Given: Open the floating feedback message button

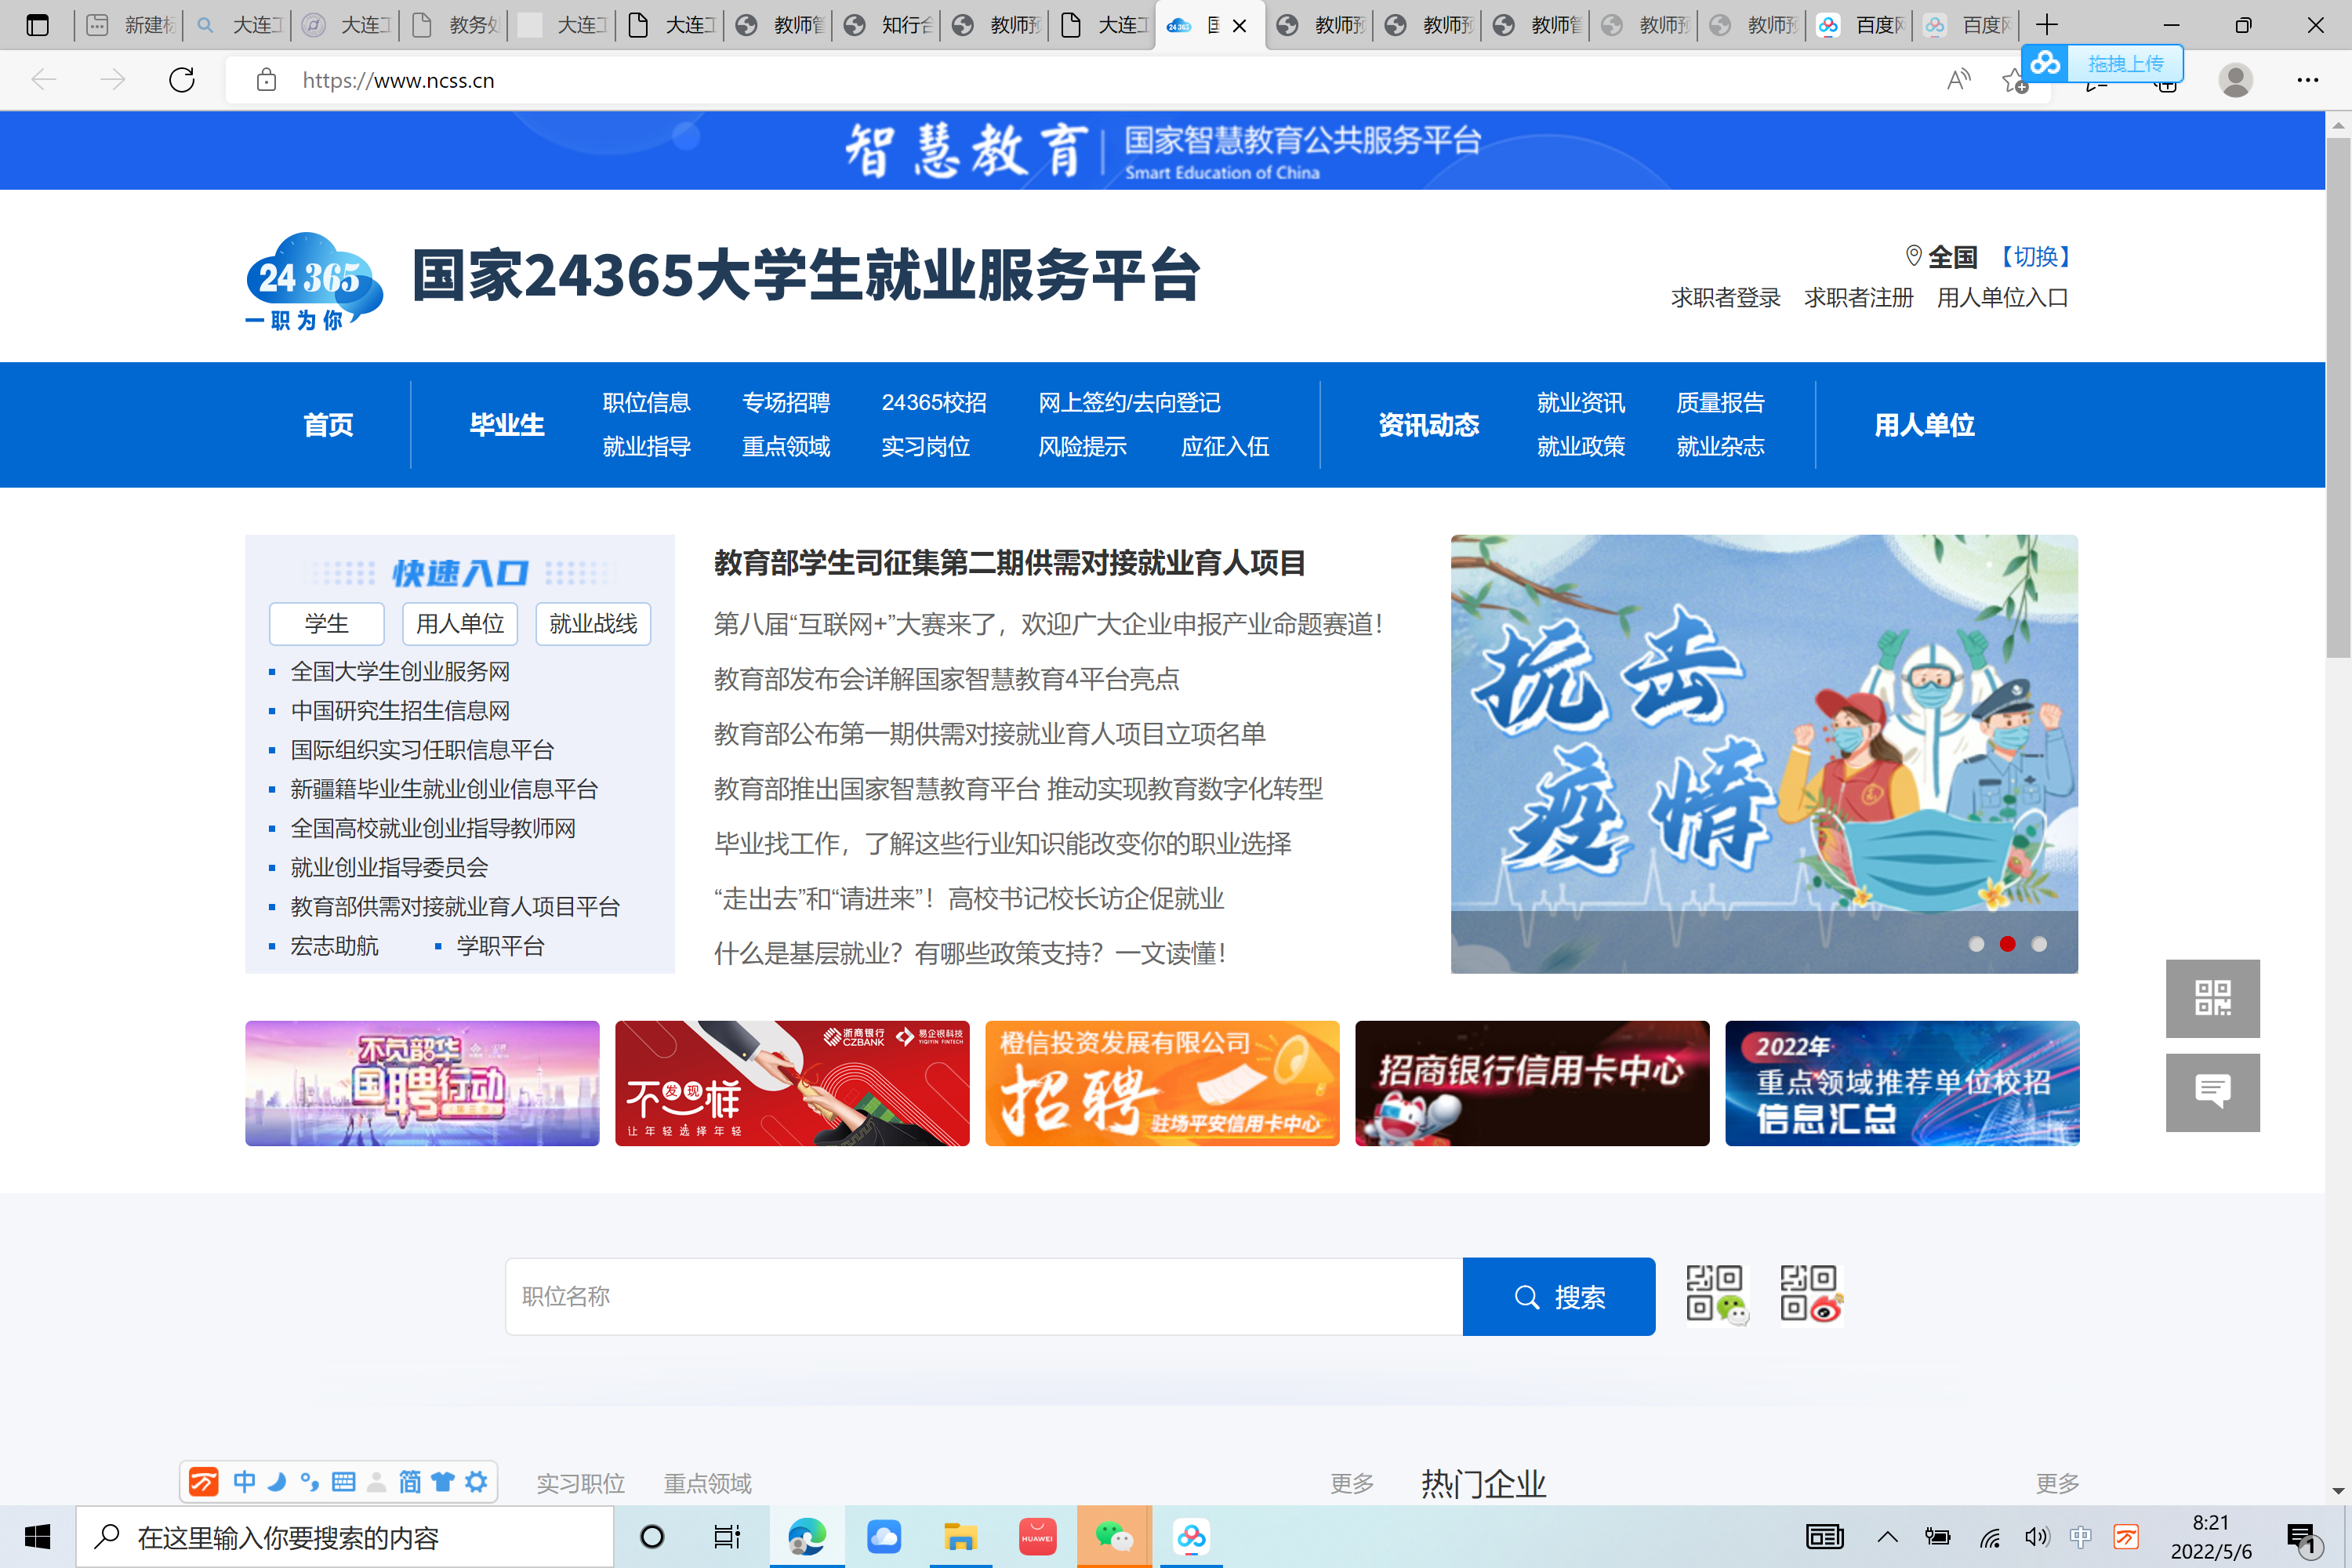Looking at the screenshot, I should click(2212, 1092).
